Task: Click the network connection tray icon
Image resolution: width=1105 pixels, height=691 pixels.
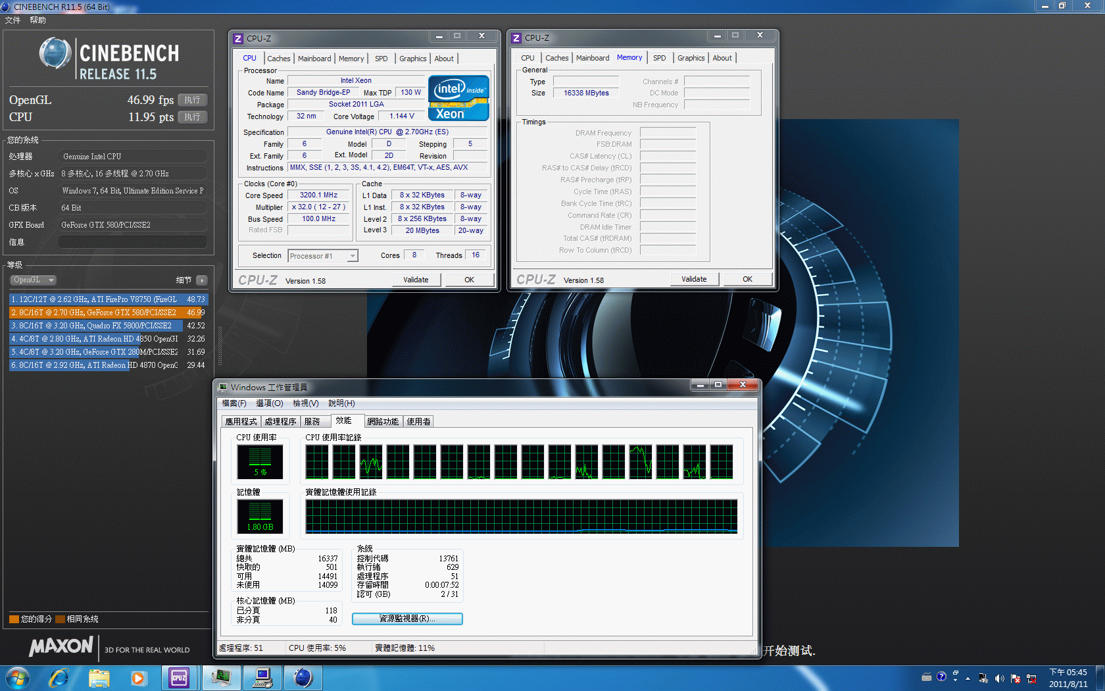Action: click(x=1031, y=678)
